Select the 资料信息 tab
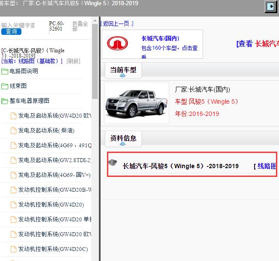This screenshot has width=279, height=261. point(123,139)
